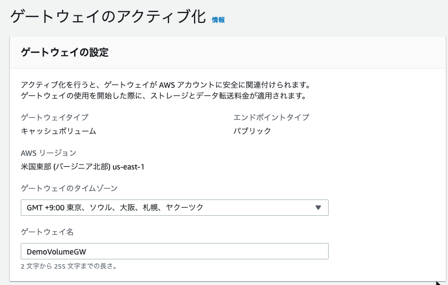
Task: Focus the ゲートウェイ名 input containing DemoVolumeGW
Action: click(x=174, y=251)
